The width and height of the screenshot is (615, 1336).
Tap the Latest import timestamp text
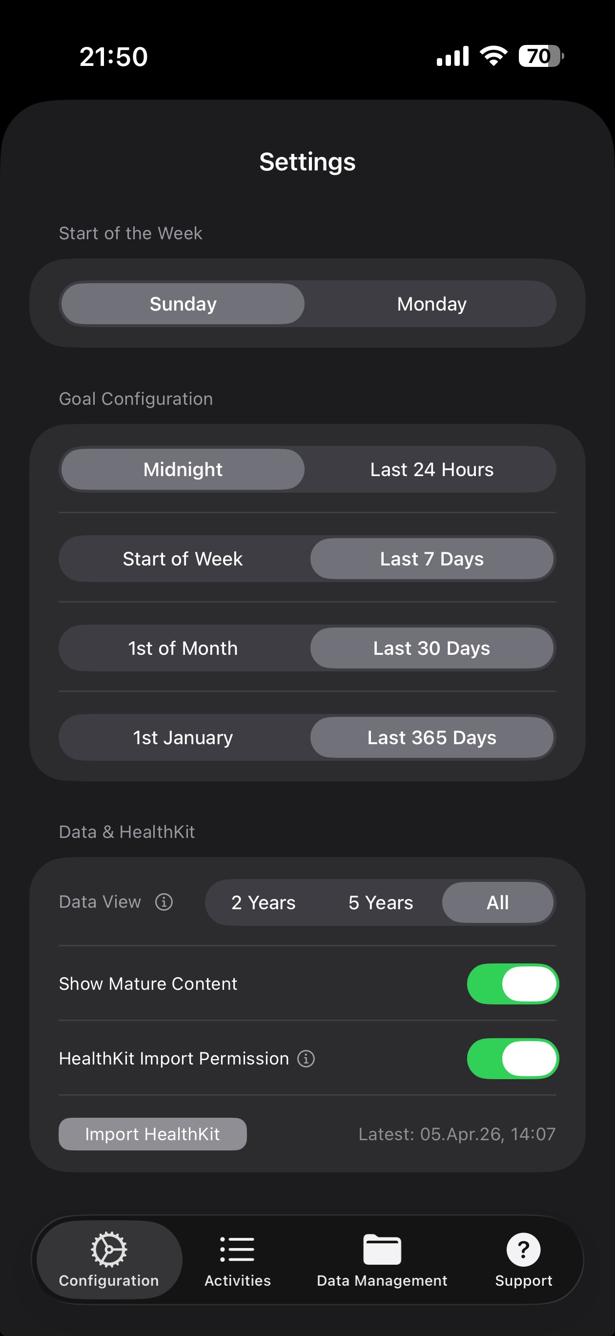click(x=456, y=1134)
